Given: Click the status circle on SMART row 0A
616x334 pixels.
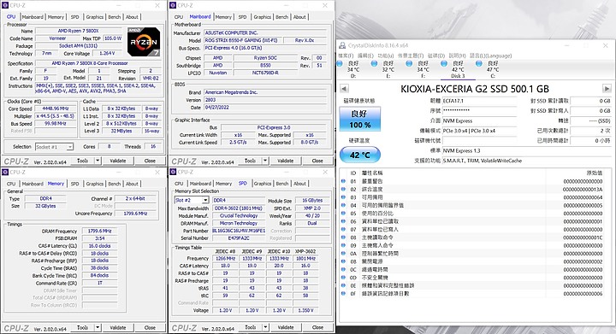Looking at the screenshot, I should coord(343,253).
